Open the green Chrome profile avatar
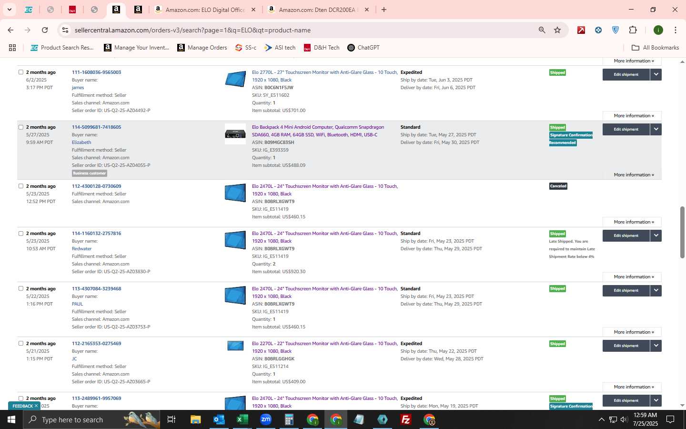 pyautogui.click(x=658, y=30)
